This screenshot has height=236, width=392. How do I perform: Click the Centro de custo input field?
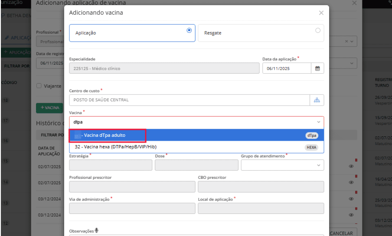[x=190, y=100]
